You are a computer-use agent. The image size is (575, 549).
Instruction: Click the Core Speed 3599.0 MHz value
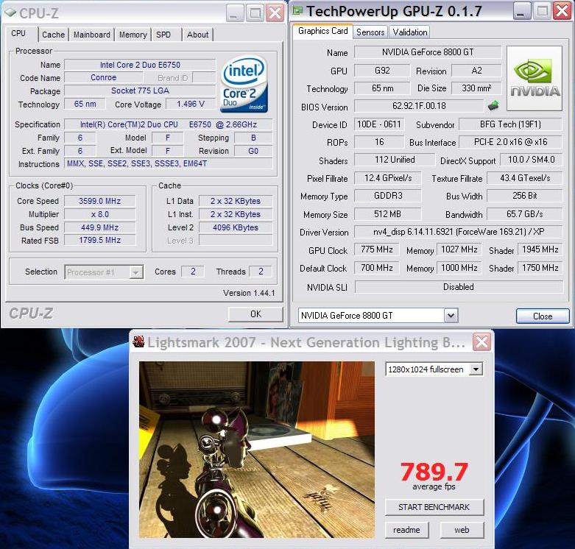click(99, 201)
